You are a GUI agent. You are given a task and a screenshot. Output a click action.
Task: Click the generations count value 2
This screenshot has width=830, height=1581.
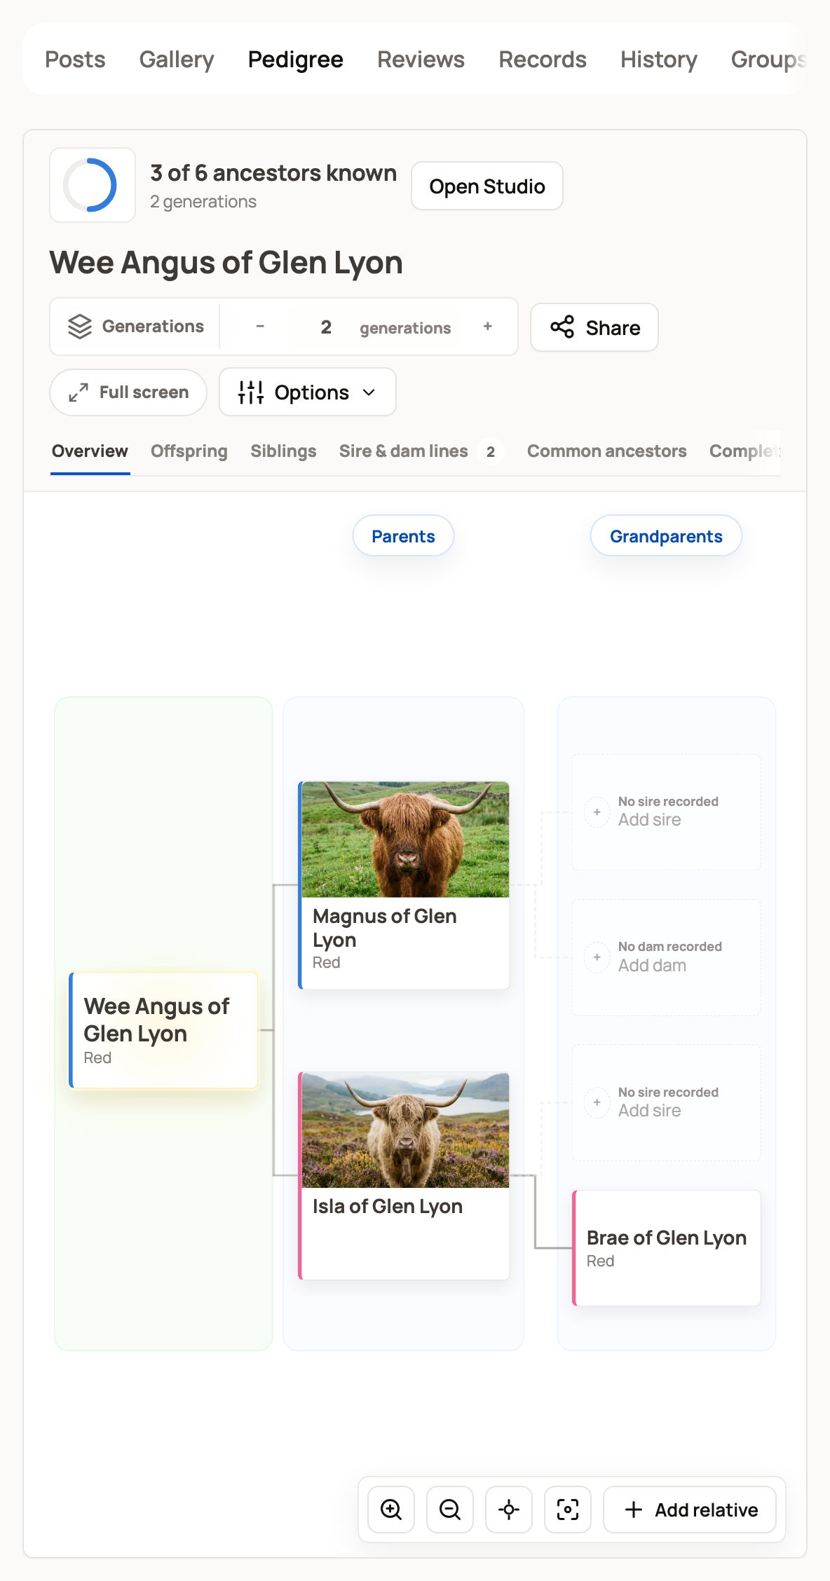click(326, 327)
